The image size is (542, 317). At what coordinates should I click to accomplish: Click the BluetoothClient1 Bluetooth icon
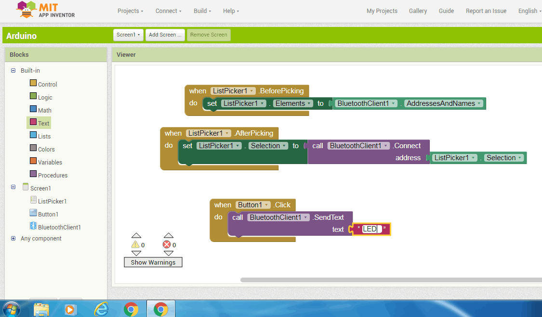click(x=33, y=226)
